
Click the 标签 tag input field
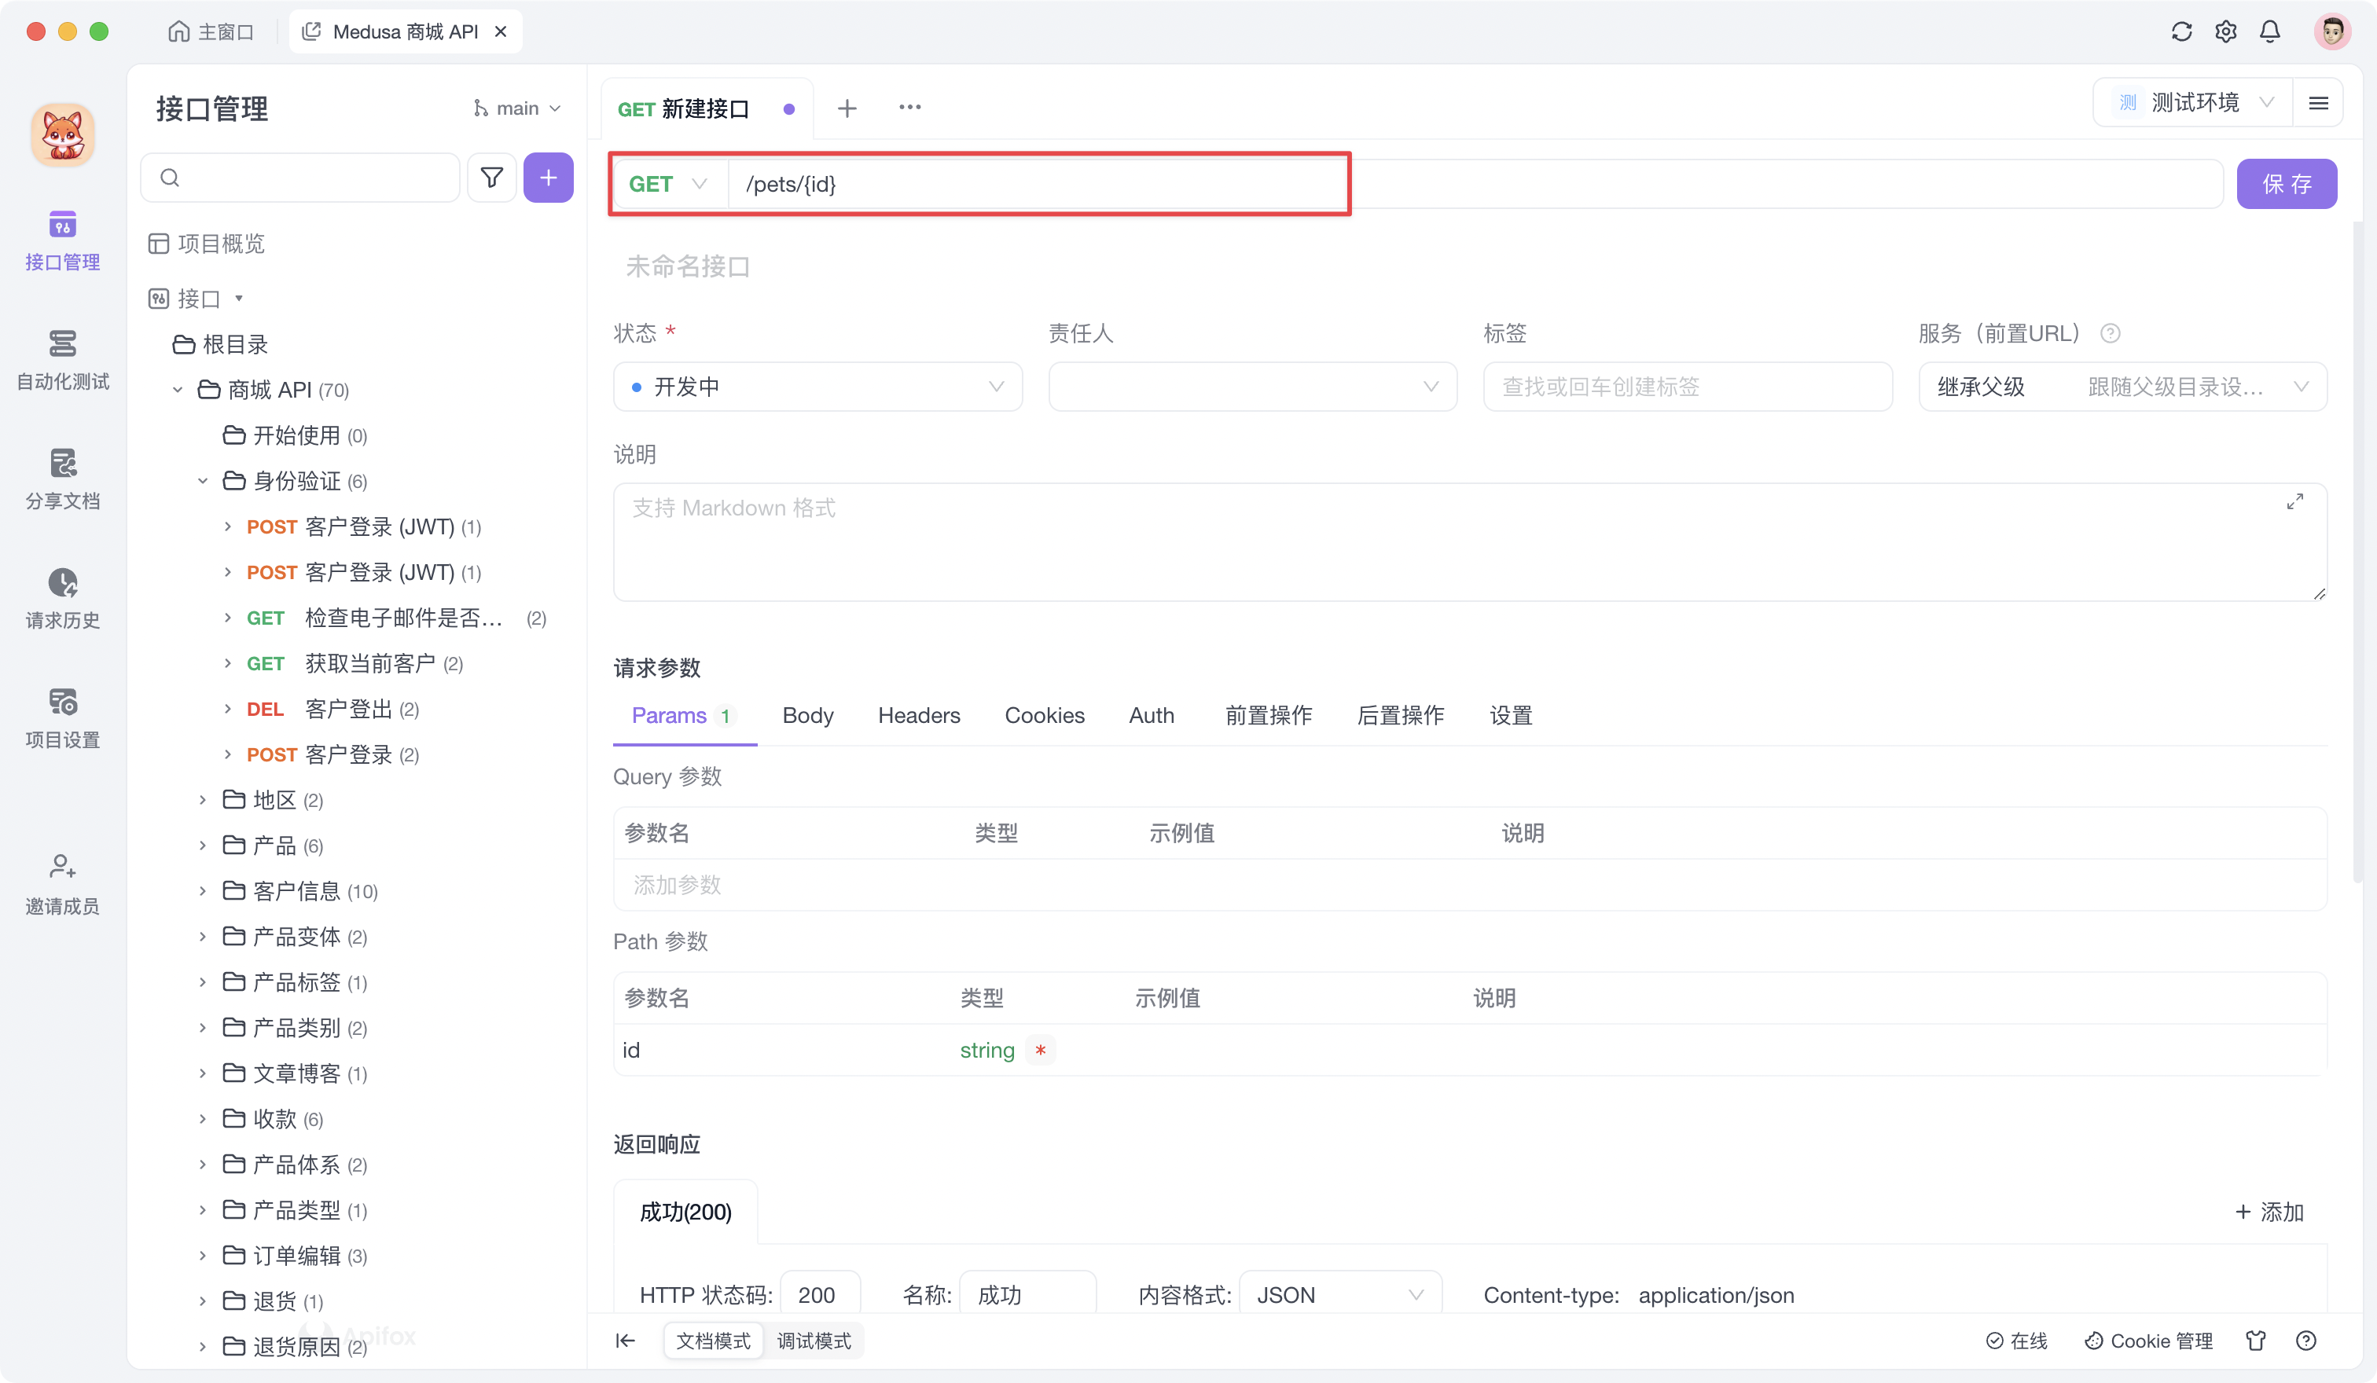pos(1687,387)
